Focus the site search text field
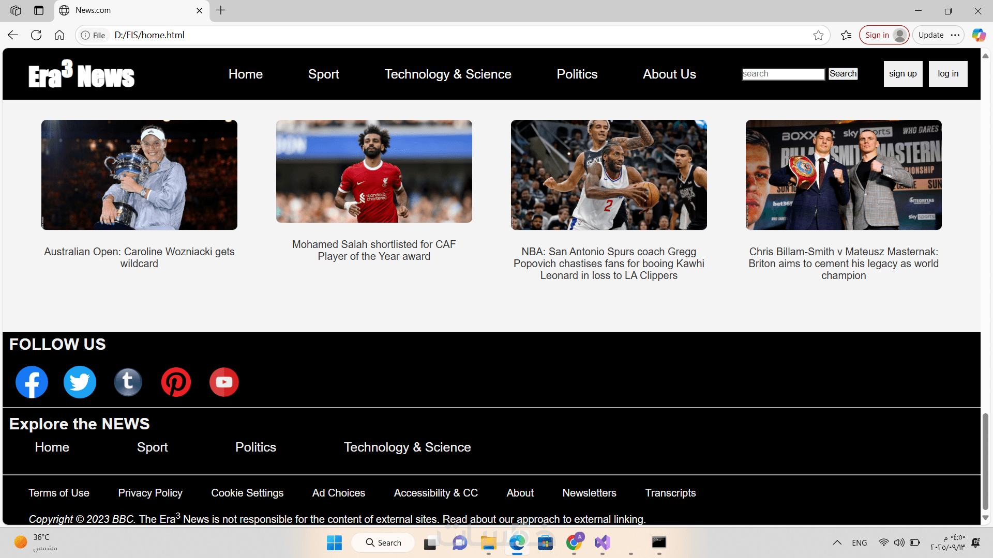This screenshot has height=558, width=993. pyautogui.click(x=783, y=74)
